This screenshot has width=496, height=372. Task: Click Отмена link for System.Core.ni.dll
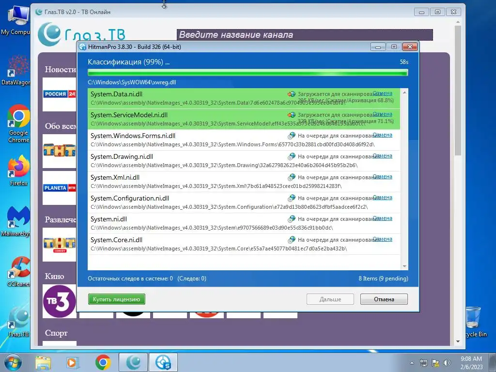tap(382, 239)
